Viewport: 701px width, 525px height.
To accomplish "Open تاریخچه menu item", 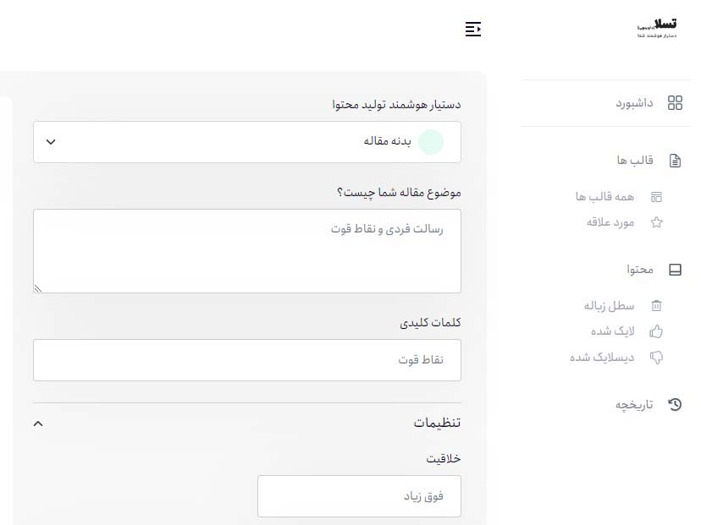I will pos(634,405).
